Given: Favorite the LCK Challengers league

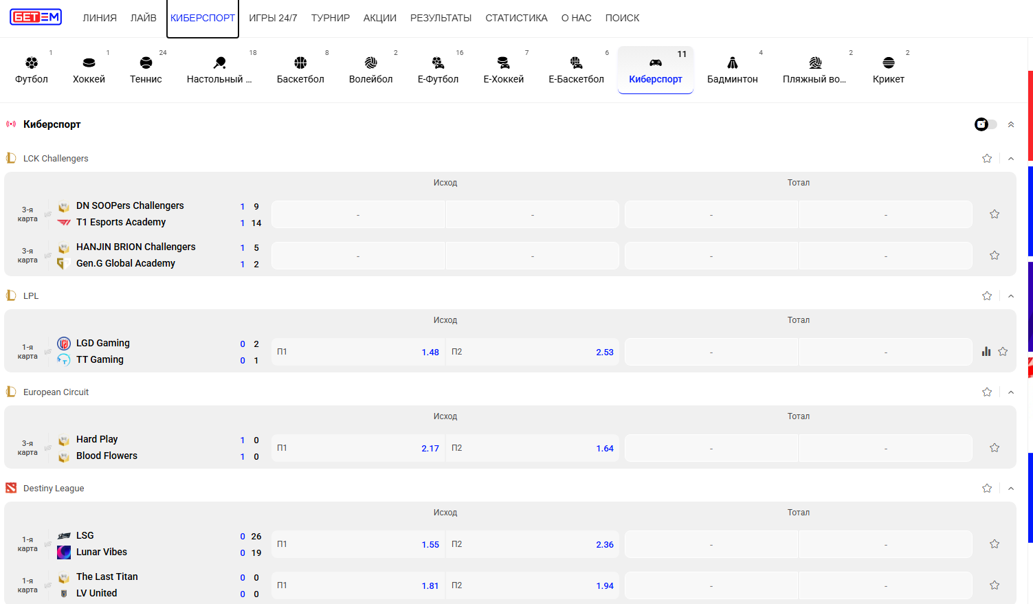Looking at the screenshot, I should [x=987, y=159].
